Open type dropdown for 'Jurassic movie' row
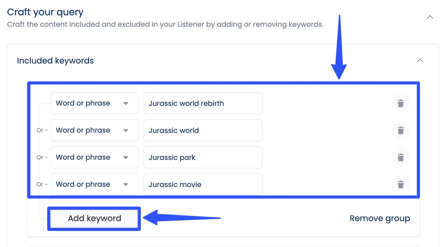The width and height of the screenshot is (446, 247). [94, 184]
